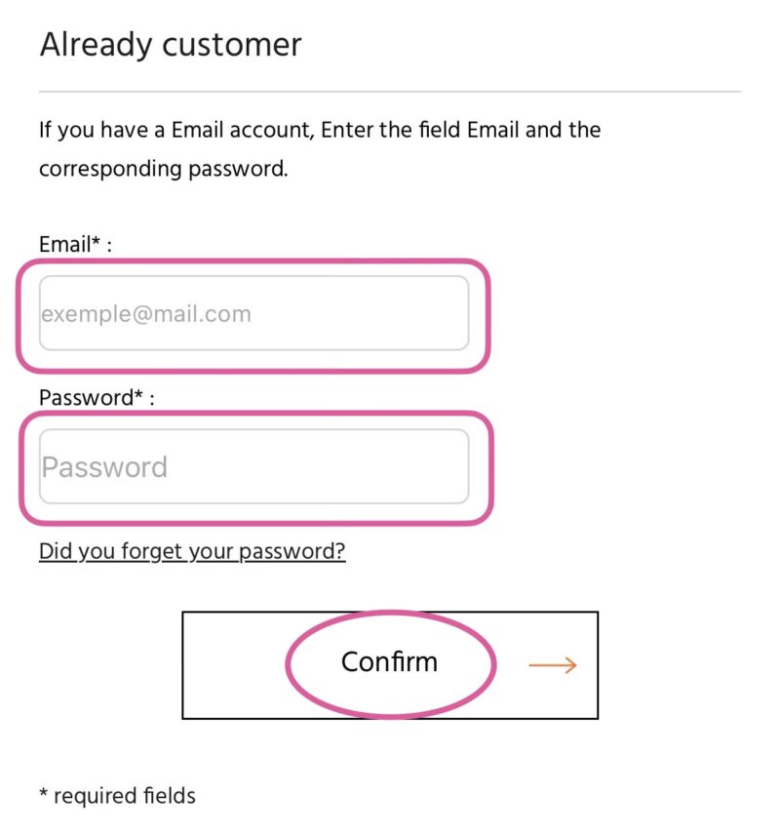Click the 'Password* :' field label
Viewport: 780px width, 835px height.
point(97,398)
